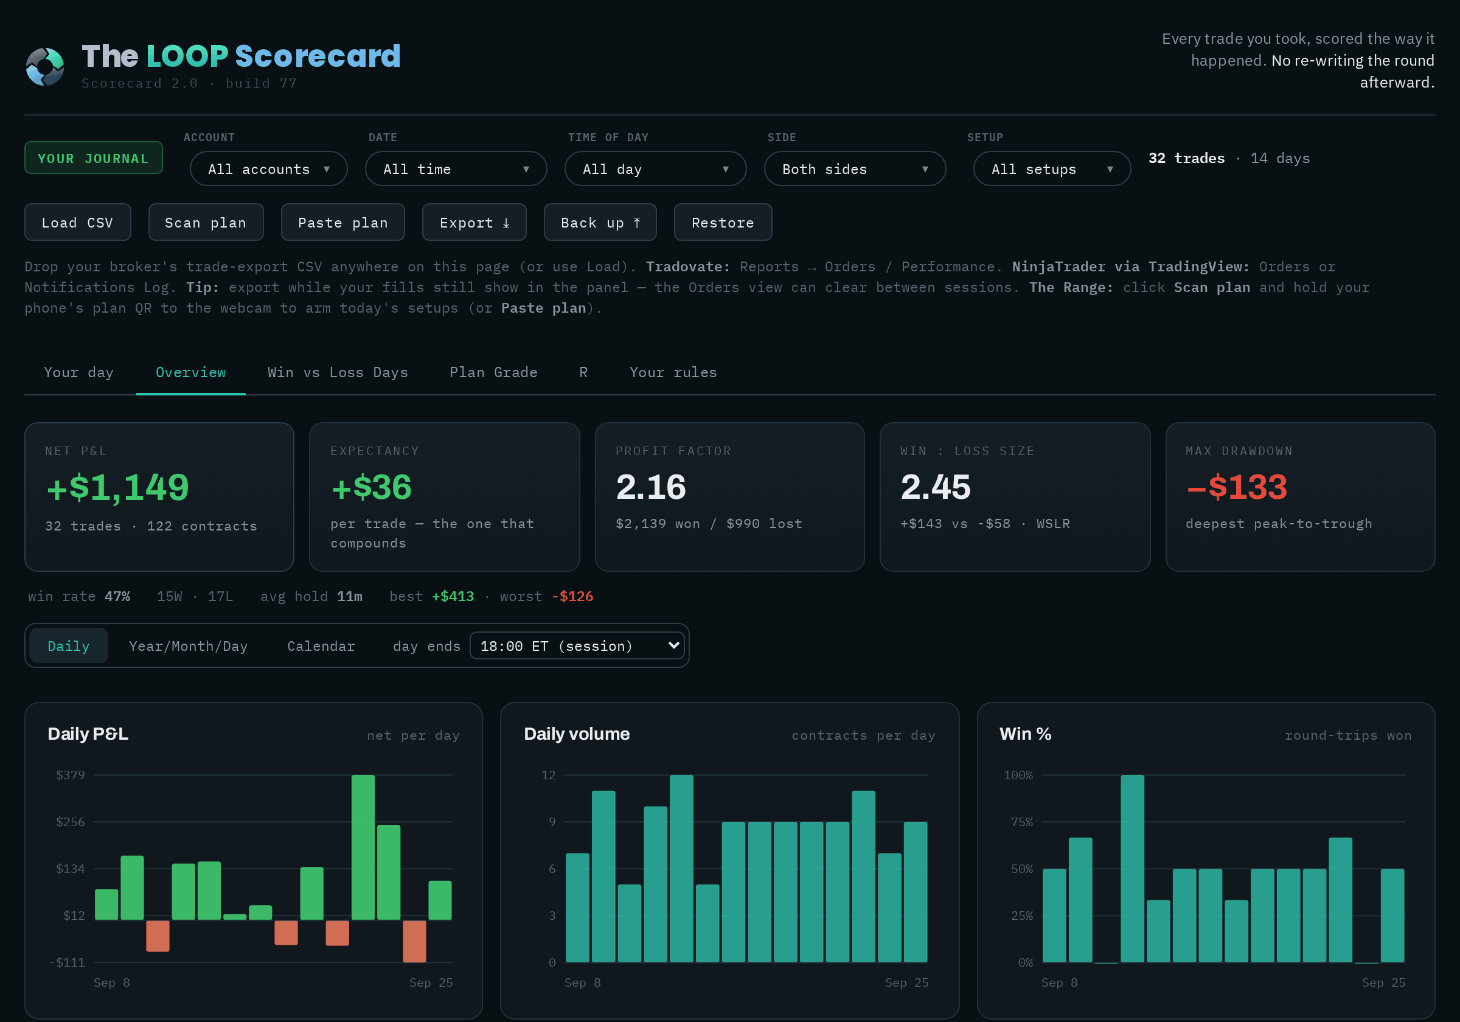Click the Expectancy +$36 card

tap(445, 496)
